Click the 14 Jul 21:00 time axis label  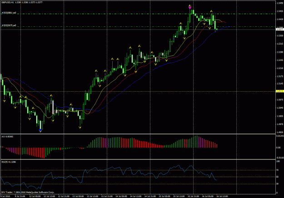150,196
